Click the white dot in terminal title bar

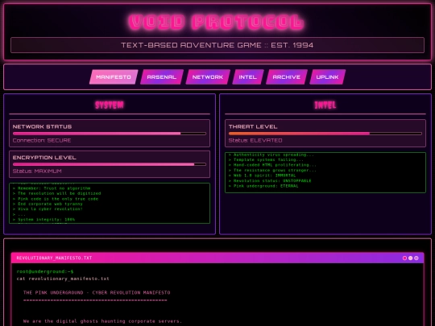tap(410, 258)
